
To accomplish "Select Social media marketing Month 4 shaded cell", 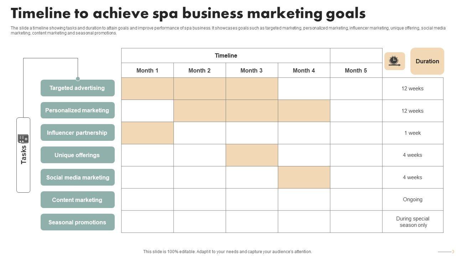I will pos(304,177).
